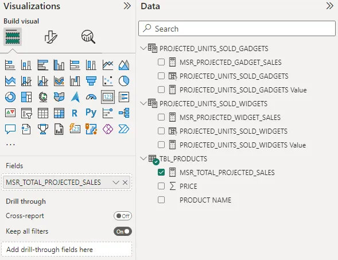The width and height of the screenshot is (338, 260).
Task: Select the Ribbon chart visual
Action: click(59, 81)
